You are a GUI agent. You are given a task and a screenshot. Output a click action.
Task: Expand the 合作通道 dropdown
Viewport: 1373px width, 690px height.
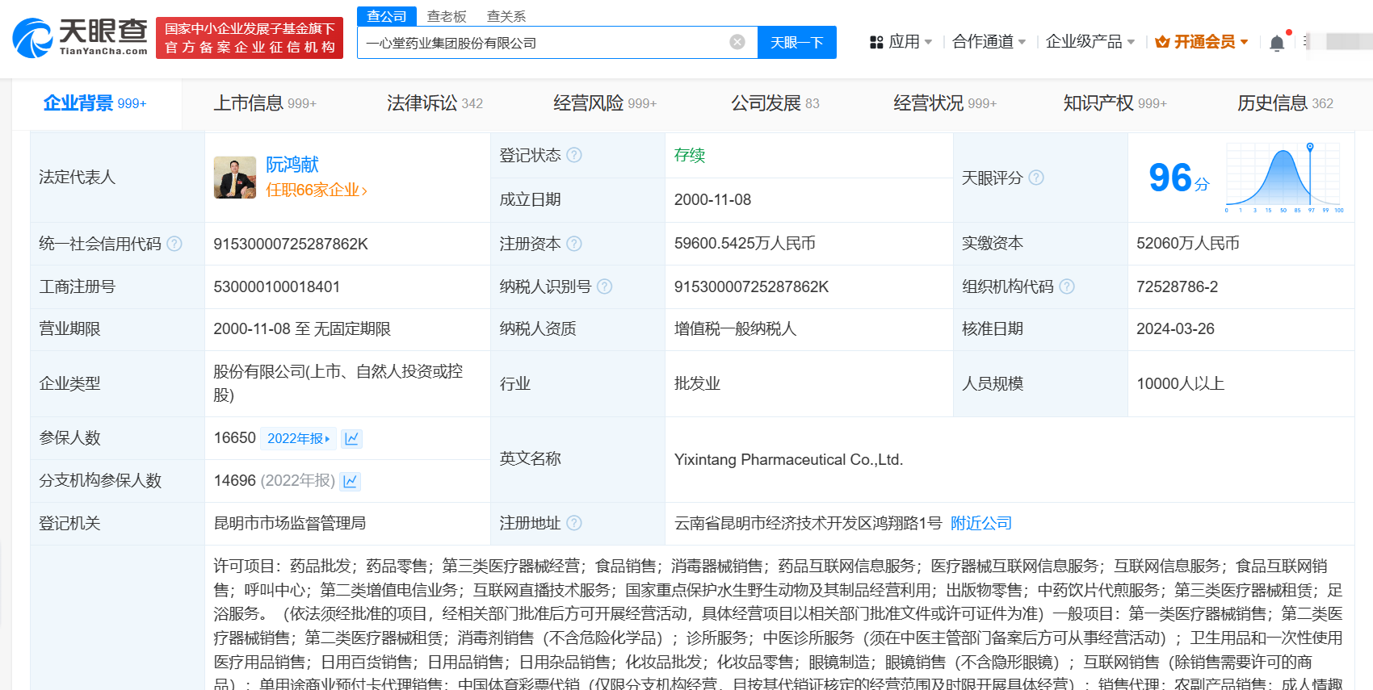[989, 42]
